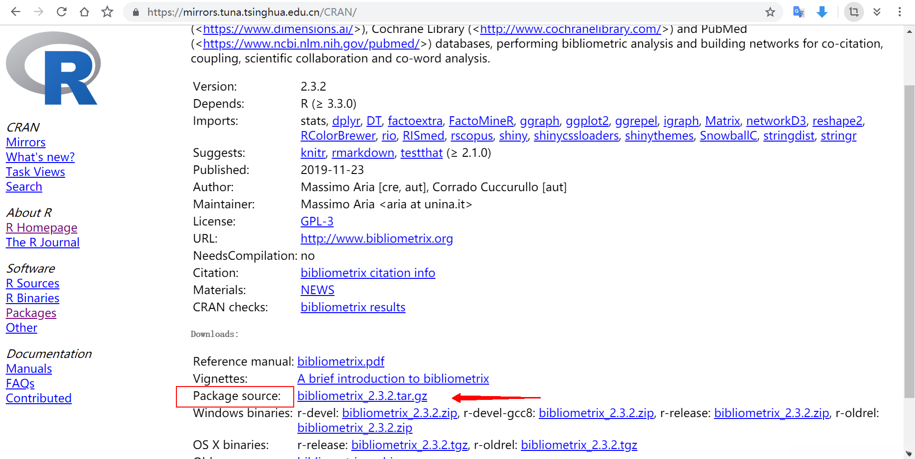Open the R Homepage link
Screen dimensions: 915x459
click(41, 228)
